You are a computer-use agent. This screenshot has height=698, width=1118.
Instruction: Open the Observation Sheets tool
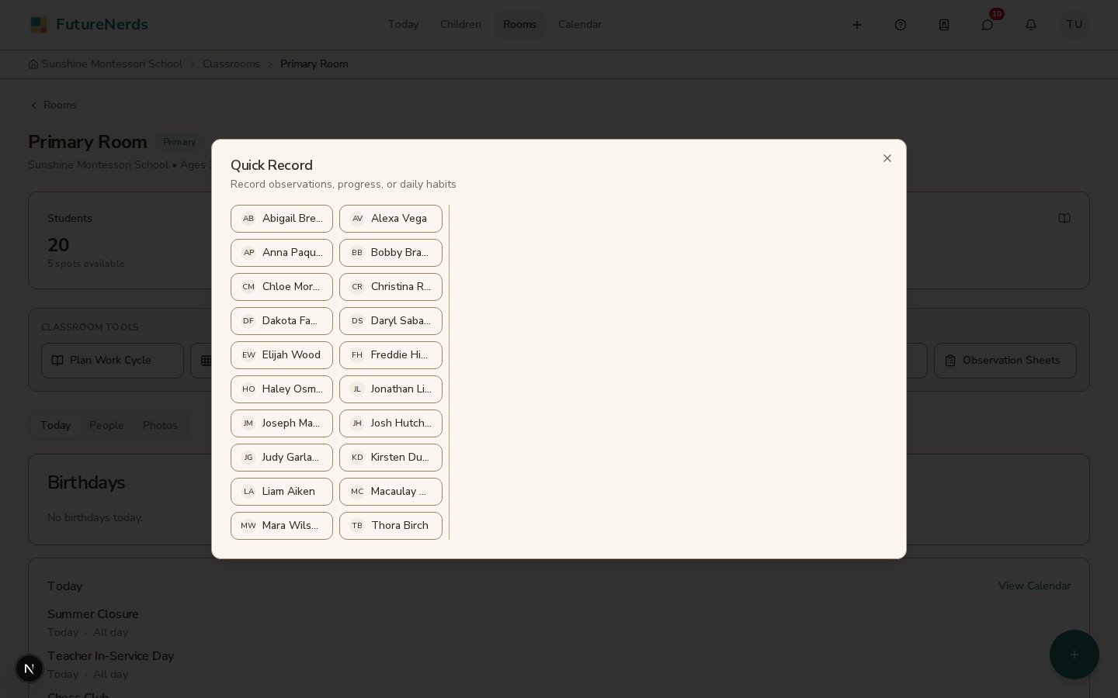pos(1005,361)
